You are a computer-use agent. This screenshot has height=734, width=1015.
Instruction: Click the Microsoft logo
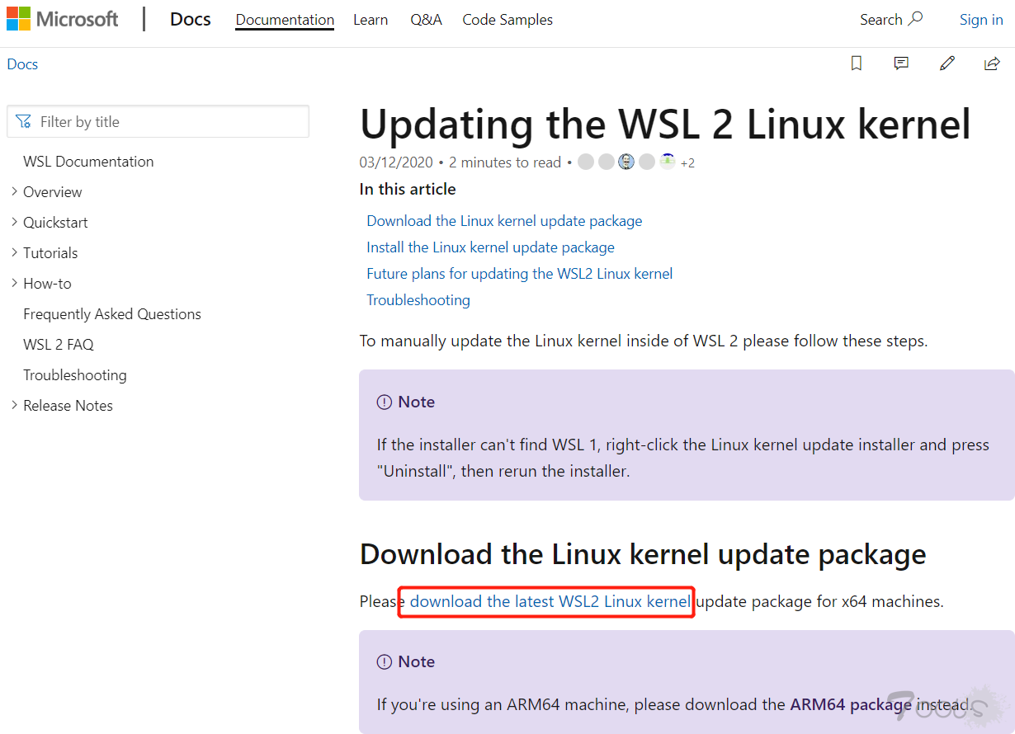coord(63,19)
